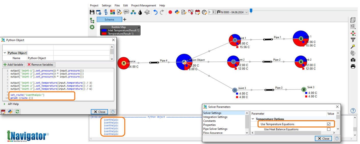Select the Joint 3 node on the scheme
Viewport: 360px width, 144px height.
click(235, 90)
